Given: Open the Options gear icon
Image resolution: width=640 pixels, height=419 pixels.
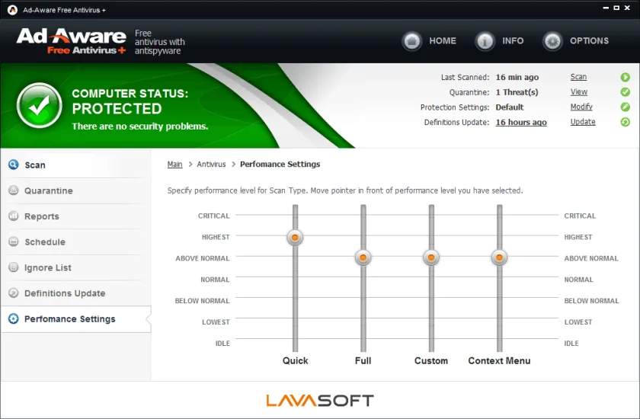Looking at the screenshot, I should tap(552, 41).
